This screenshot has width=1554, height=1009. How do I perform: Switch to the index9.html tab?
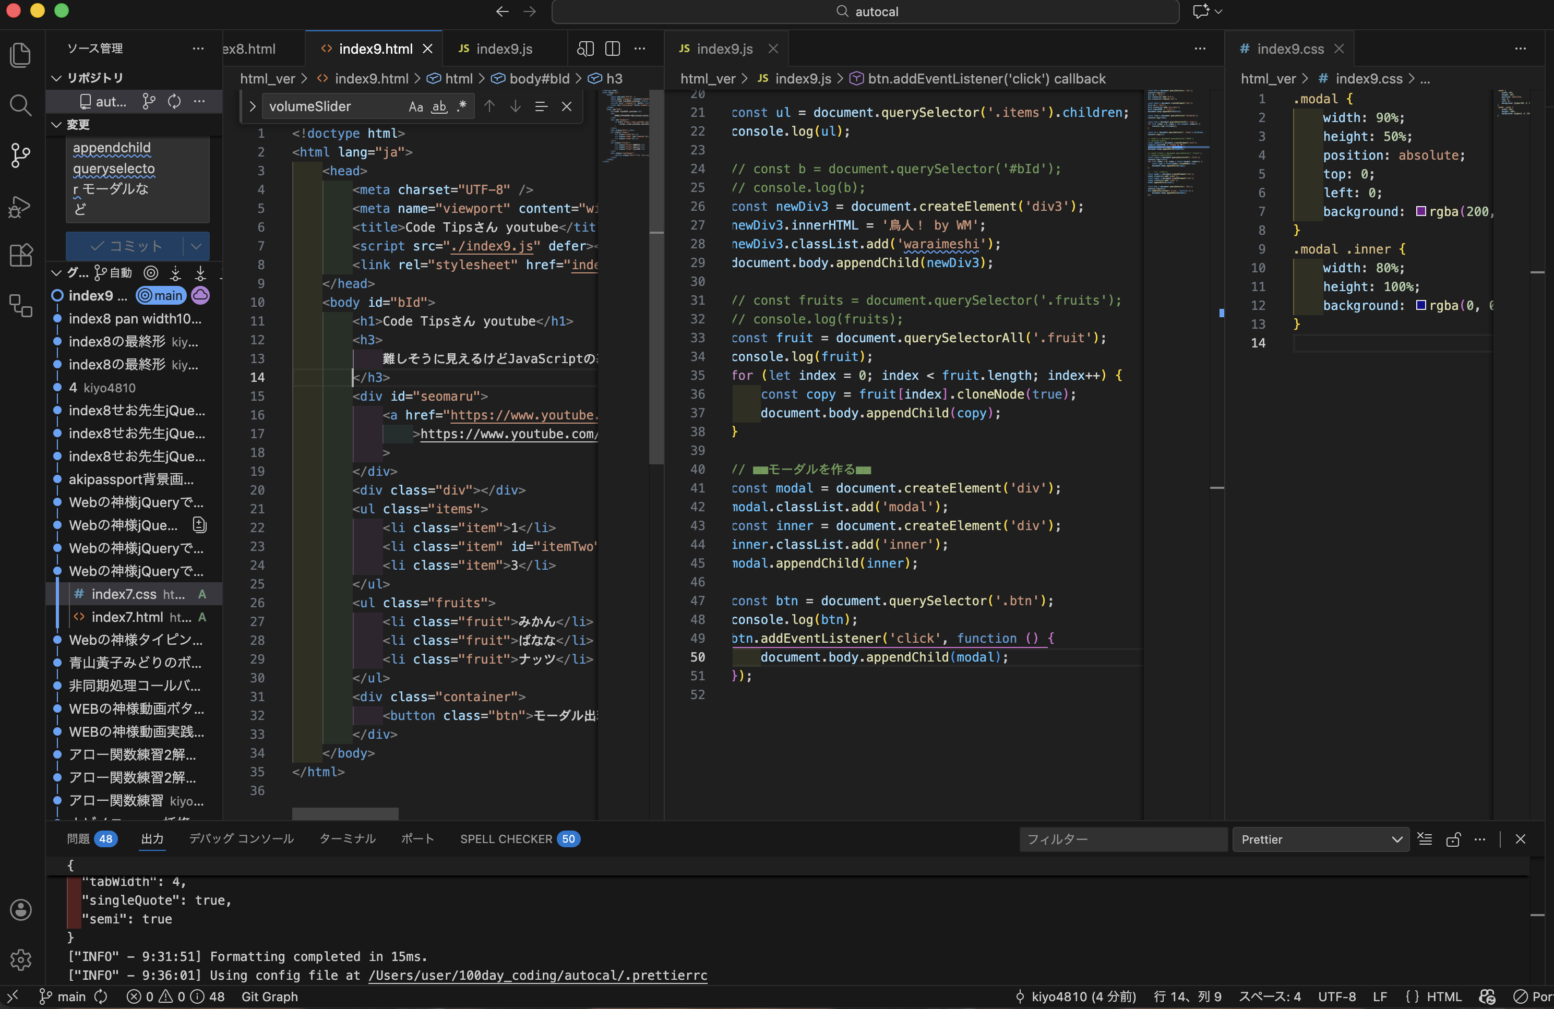pos(375,49)
